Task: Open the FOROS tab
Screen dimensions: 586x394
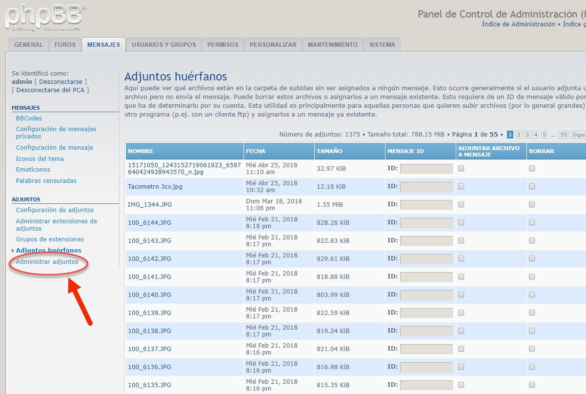Action: point(65,44)
